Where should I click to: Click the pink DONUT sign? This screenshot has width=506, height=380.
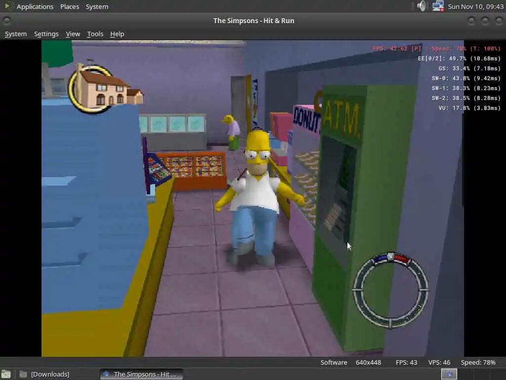[x=306, y=119]
